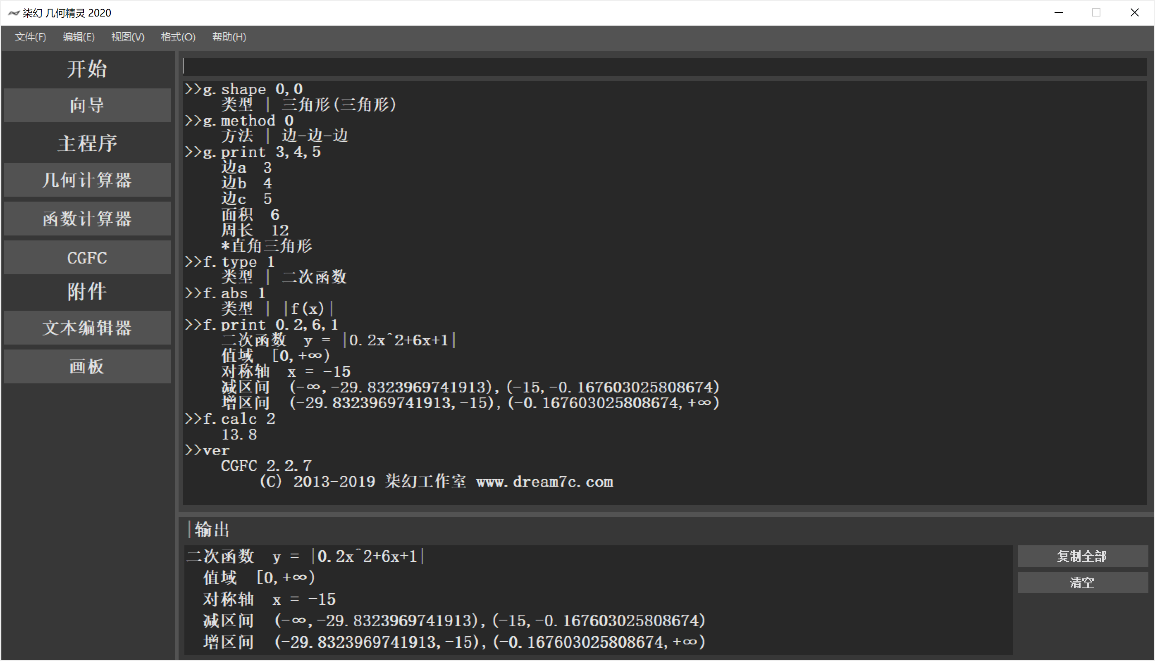Open the 编辑(E) menu
This screenshot has height=661, width=1155.
pos(79,37)
